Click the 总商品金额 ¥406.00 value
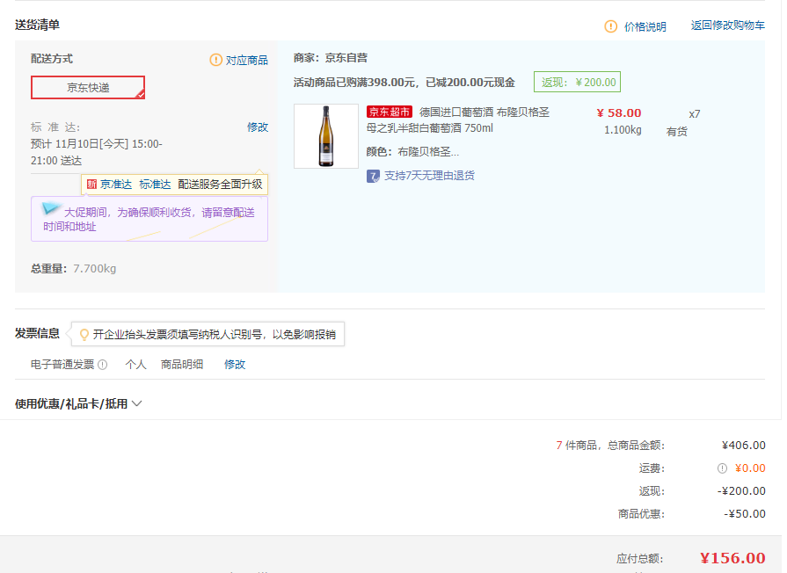Screen dimensions: 787x573 coord(744,445)
